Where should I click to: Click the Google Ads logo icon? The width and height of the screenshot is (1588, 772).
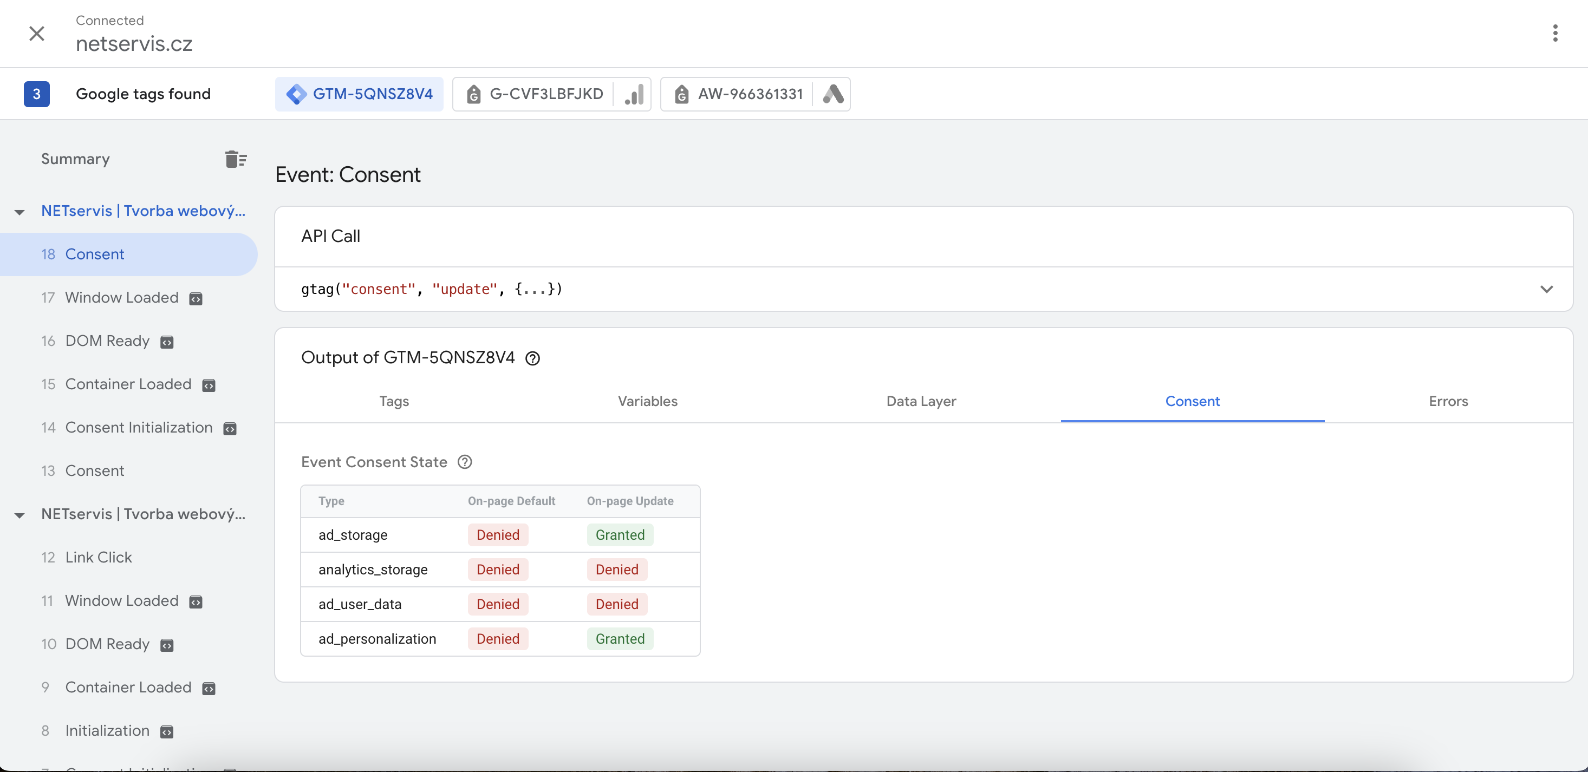[832, 94]
